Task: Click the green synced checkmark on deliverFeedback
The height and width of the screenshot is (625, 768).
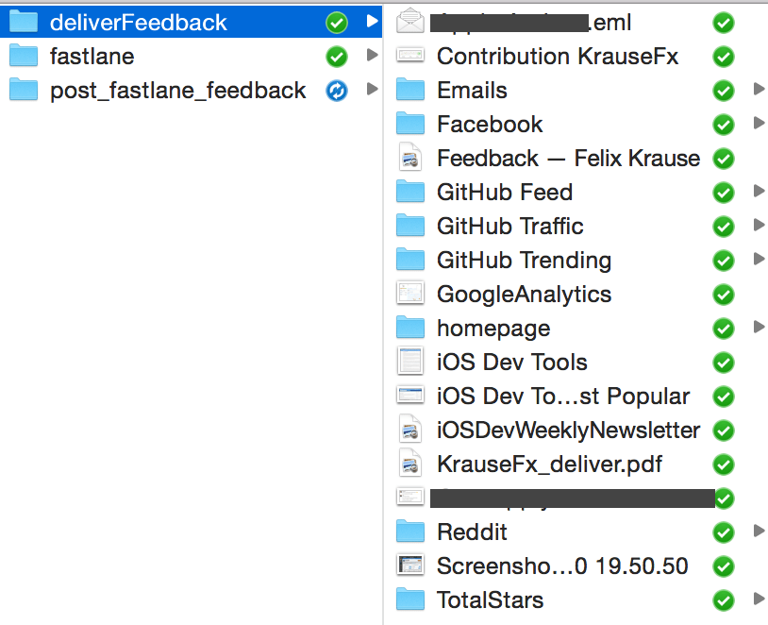Action: (x=337, y=23)
